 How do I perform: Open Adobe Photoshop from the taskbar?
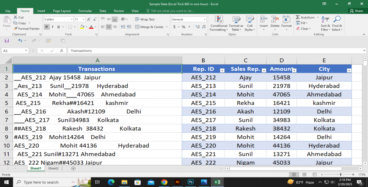(191, 182)
